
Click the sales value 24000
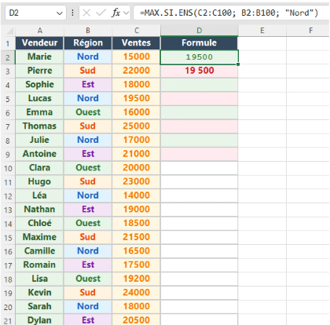136,293
